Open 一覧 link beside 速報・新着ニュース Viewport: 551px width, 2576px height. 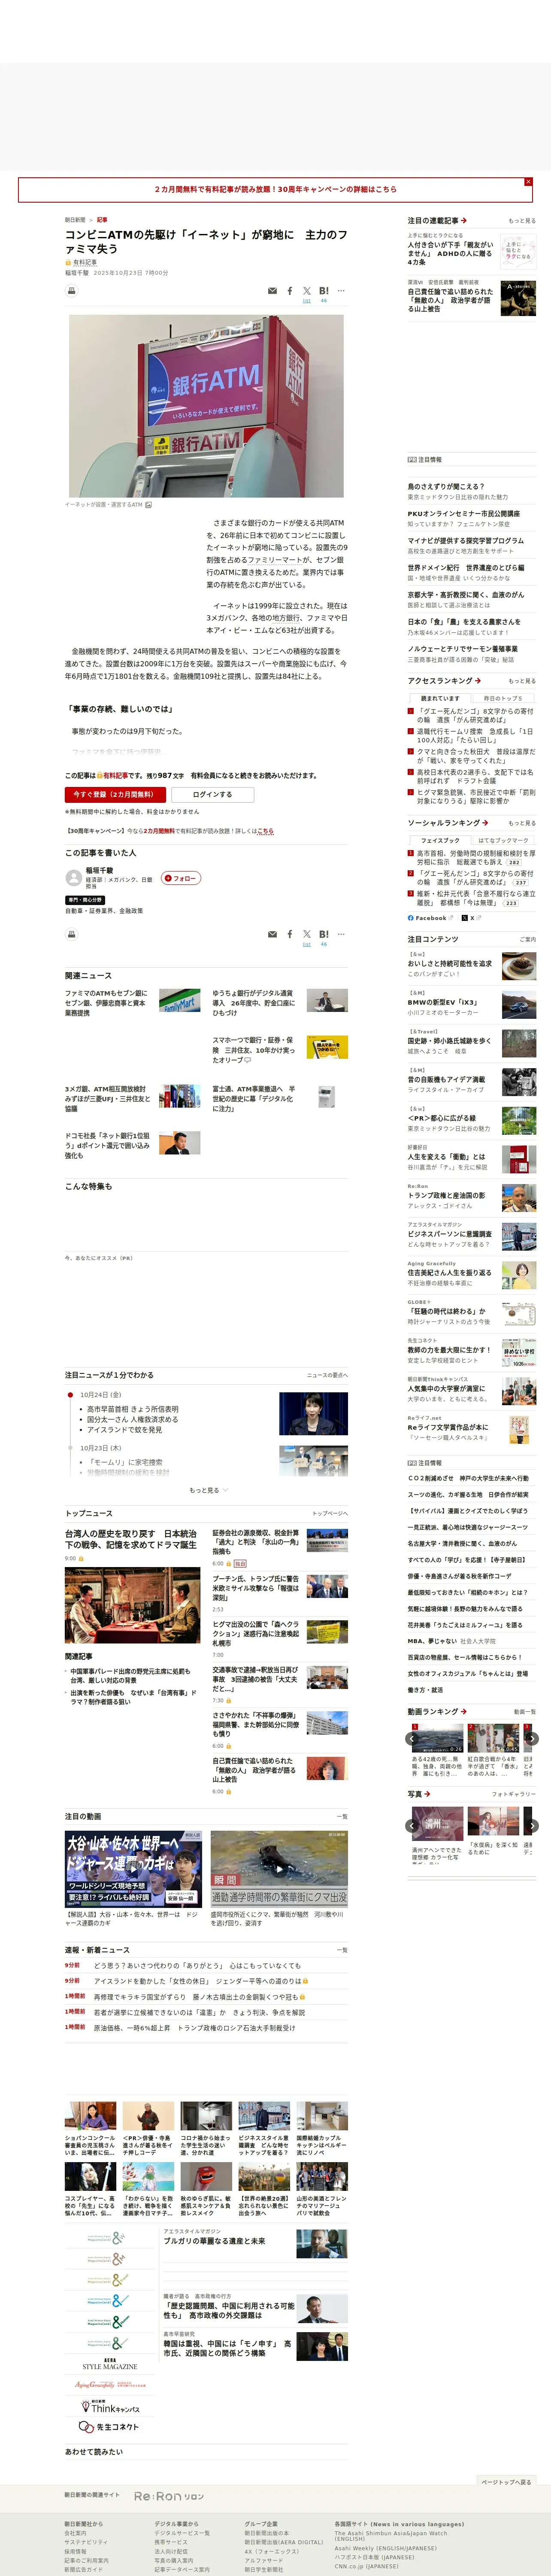point(342,1949)
